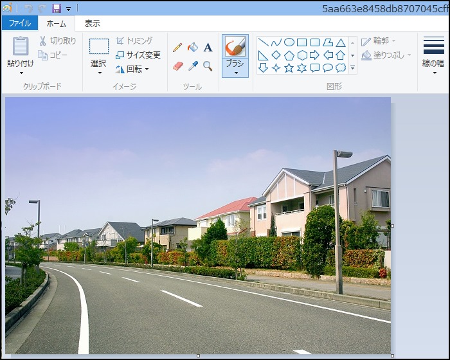Open the 輪郭 outline dropdown
The width and height of the screenshot is (450, 360).
379,41
